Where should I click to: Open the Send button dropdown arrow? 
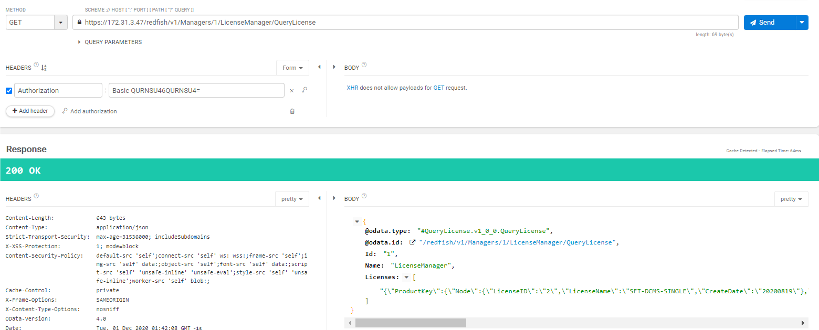pos(802,23)
